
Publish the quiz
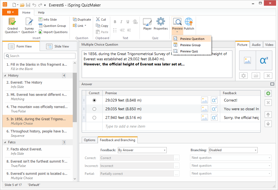click(x=189, y=24)
